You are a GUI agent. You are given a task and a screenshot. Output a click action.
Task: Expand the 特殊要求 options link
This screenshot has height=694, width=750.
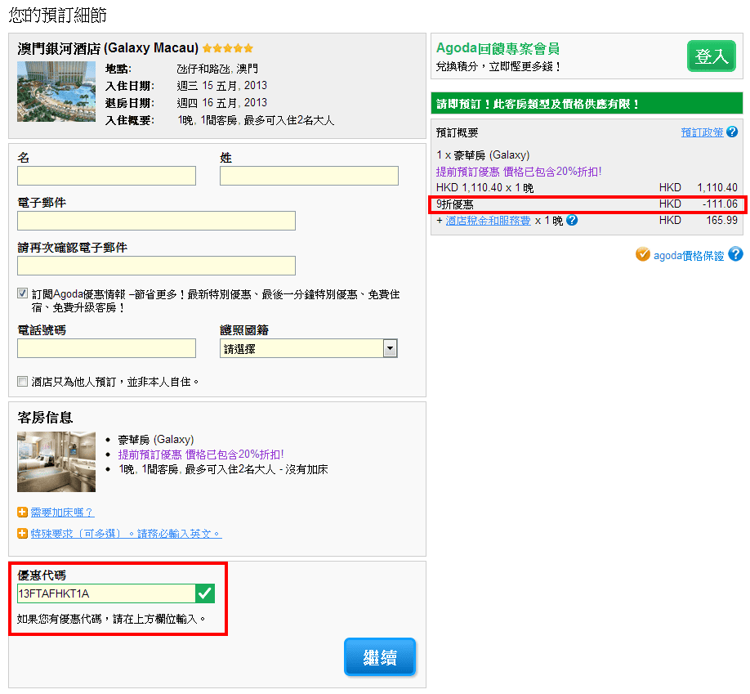pyautogui.click(x=126, y=534)
